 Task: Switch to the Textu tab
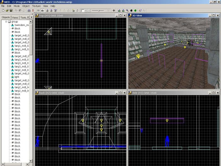[23, 18]
